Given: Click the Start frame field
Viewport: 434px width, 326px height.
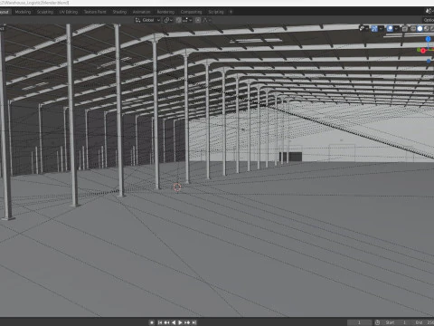Looking at the screenshot, I should (x=396, y=322).
